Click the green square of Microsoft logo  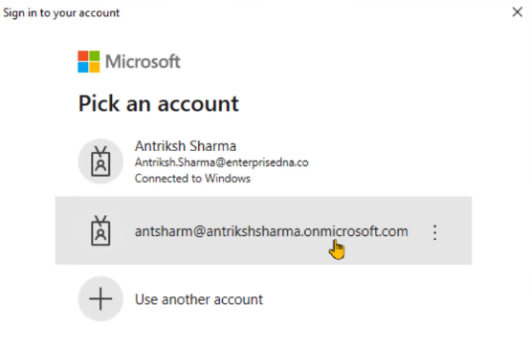[x=95, y=55]
